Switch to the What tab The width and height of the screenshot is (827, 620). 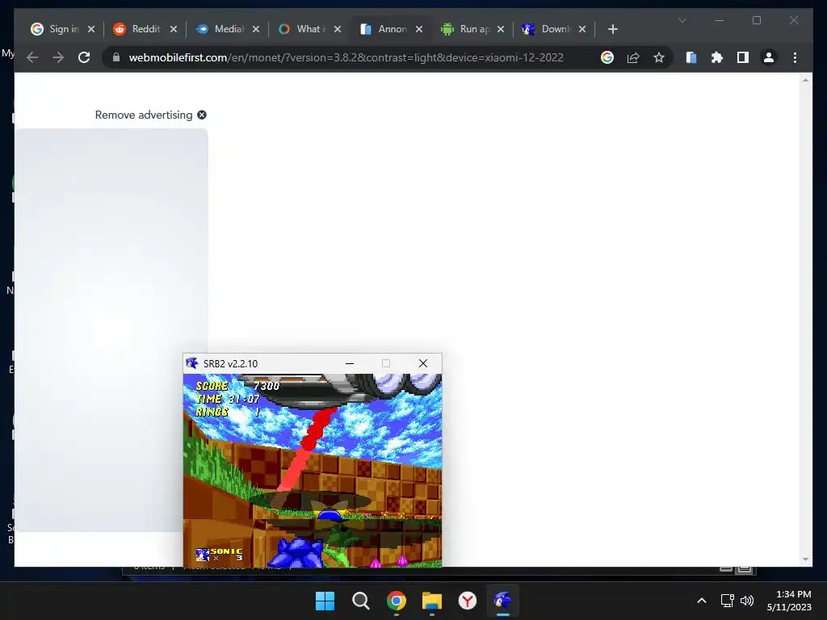[303, 29]
